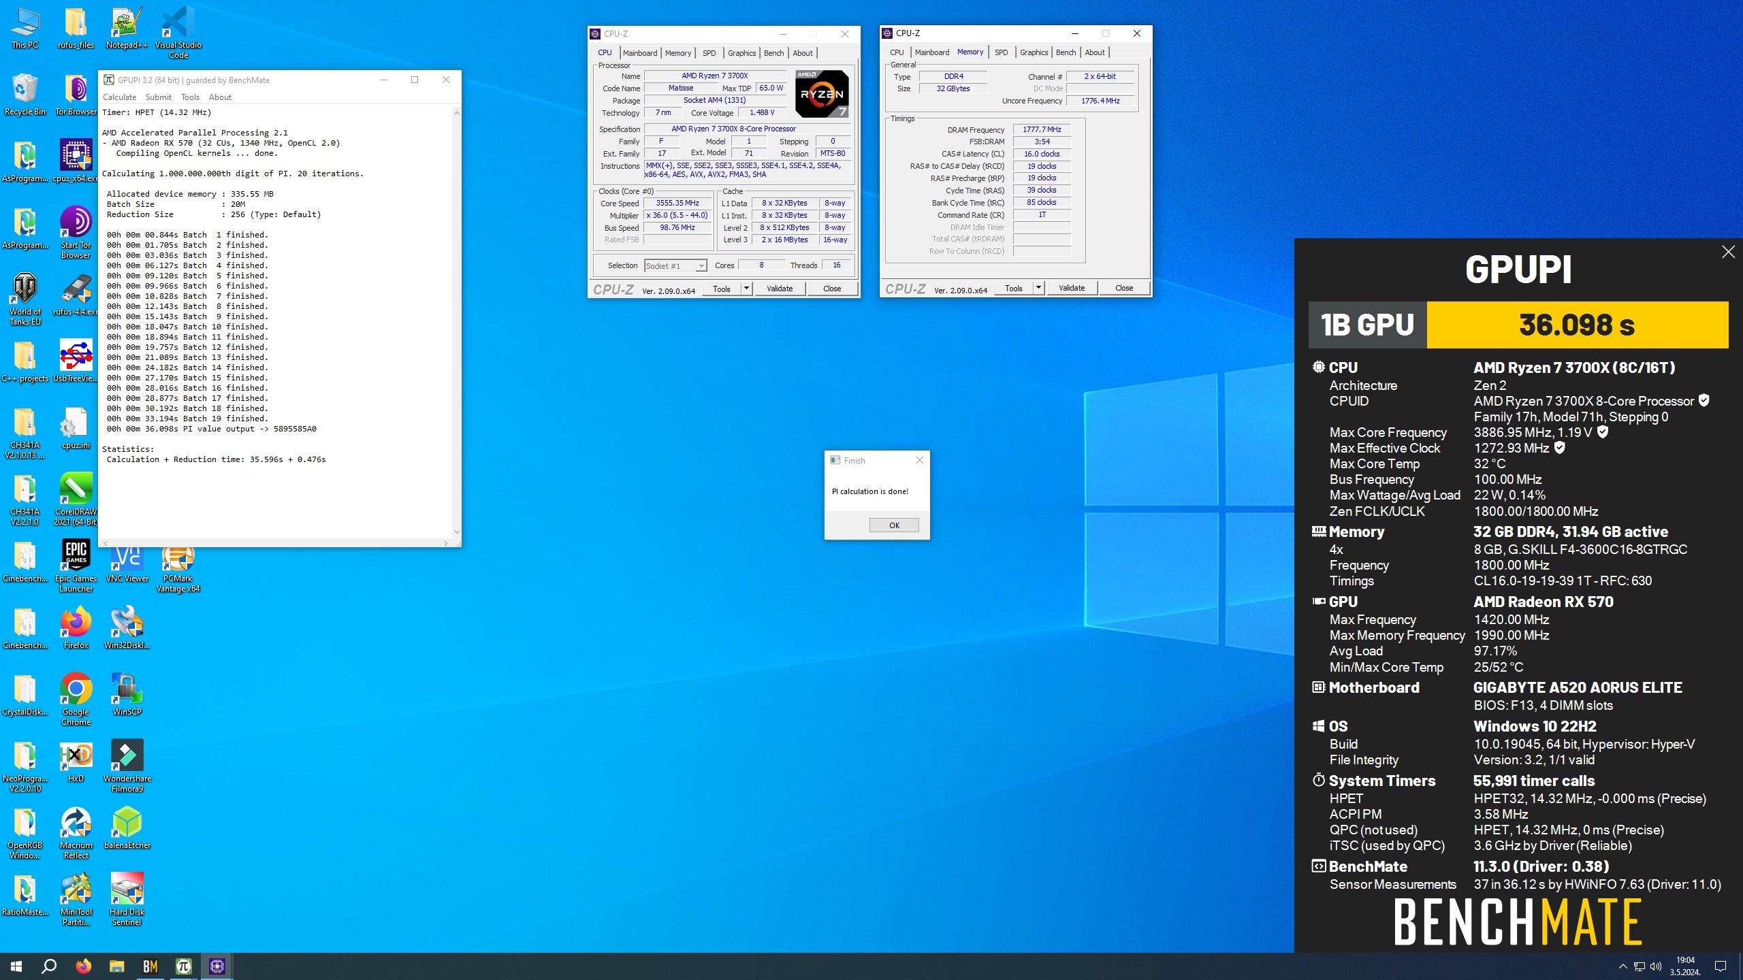
Task: Launch HxD hex editor icon
Action: point(76,762)
